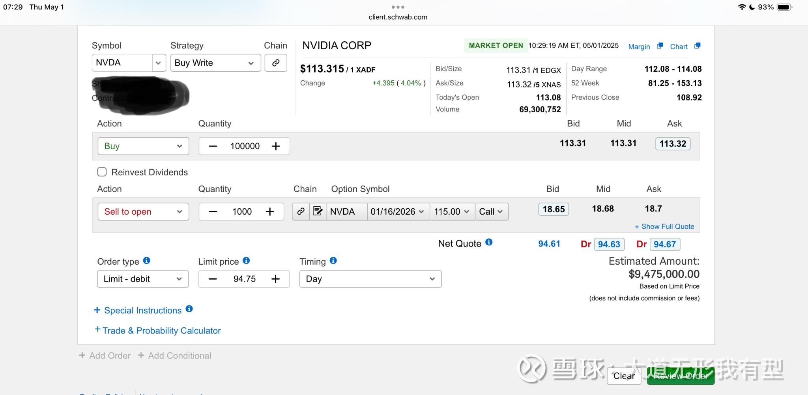Open the option chain link icon beside Strategy
Screen dimensions: 808x395
276,63
